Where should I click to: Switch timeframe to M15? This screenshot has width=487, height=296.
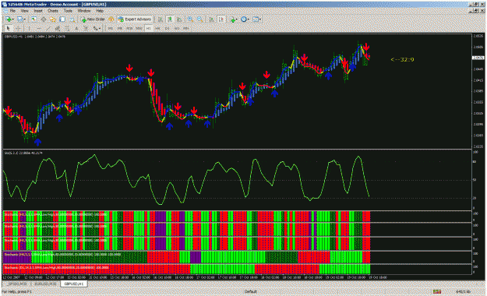[x=129, y=28]
